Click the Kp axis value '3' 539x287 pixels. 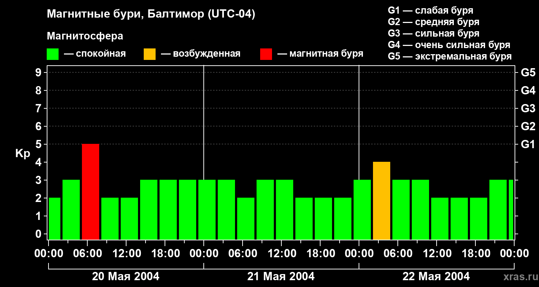(39, 180)
